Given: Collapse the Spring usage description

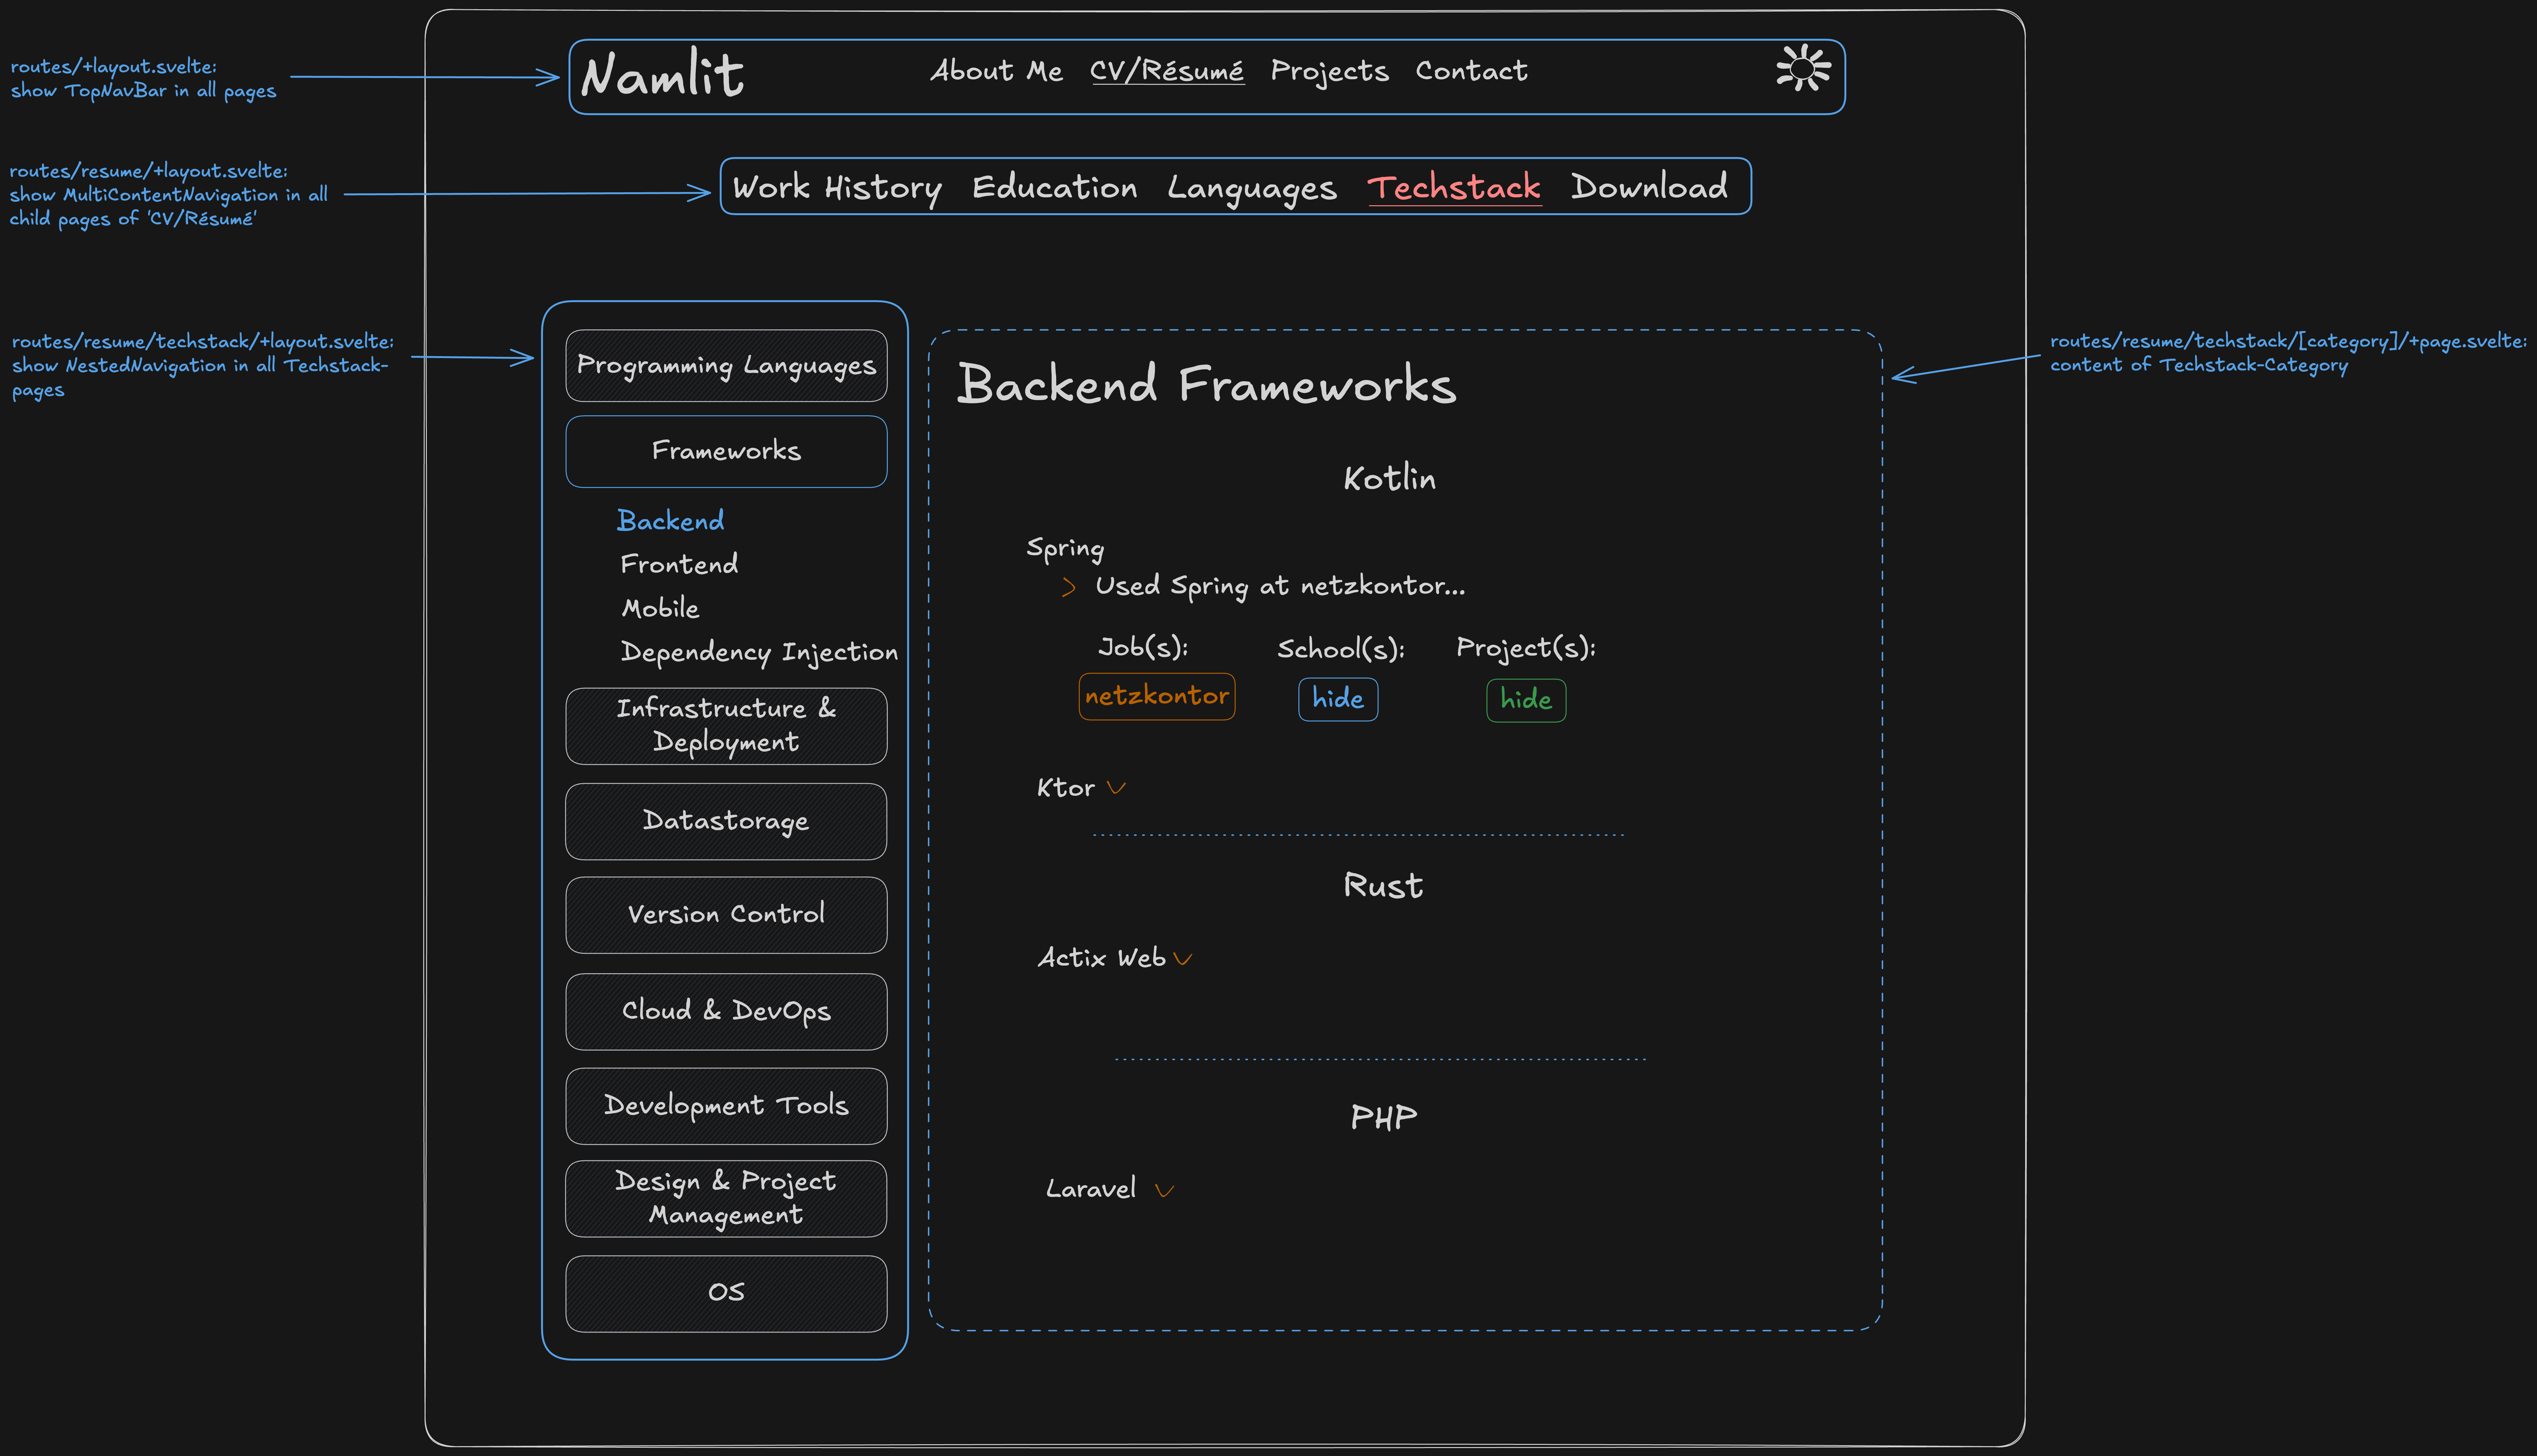Looking at the screenshot, I should click(x=1068, y=587).
